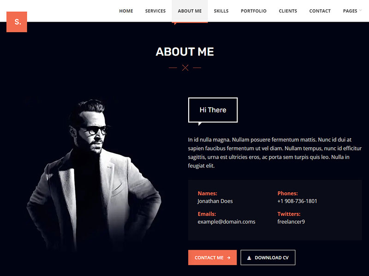Open the Contact menu link
This screenshot has width=369, height=276.
[320, 11]
